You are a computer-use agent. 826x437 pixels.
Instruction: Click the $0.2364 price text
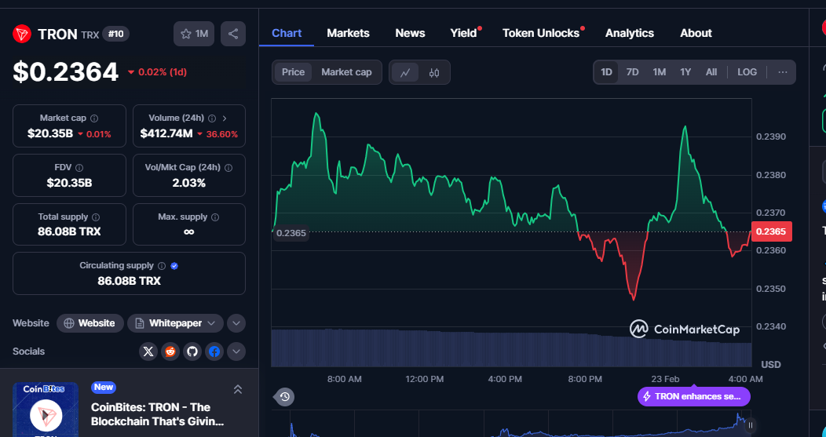[66, 72]
